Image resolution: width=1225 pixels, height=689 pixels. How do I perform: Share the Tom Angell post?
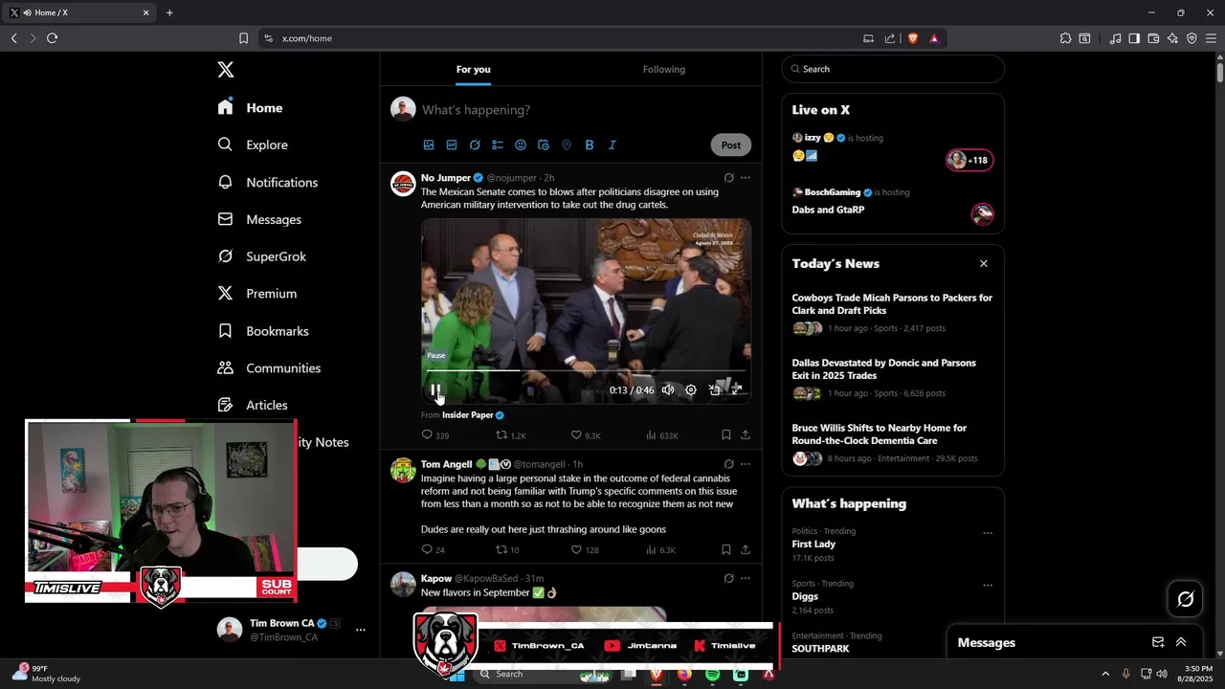click(x=746, y=549)
